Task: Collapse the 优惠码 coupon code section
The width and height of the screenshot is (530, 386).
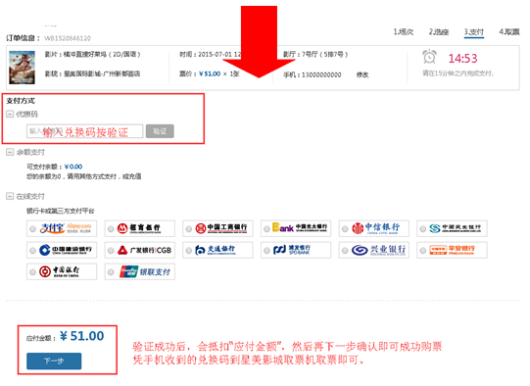Action: 10,115
